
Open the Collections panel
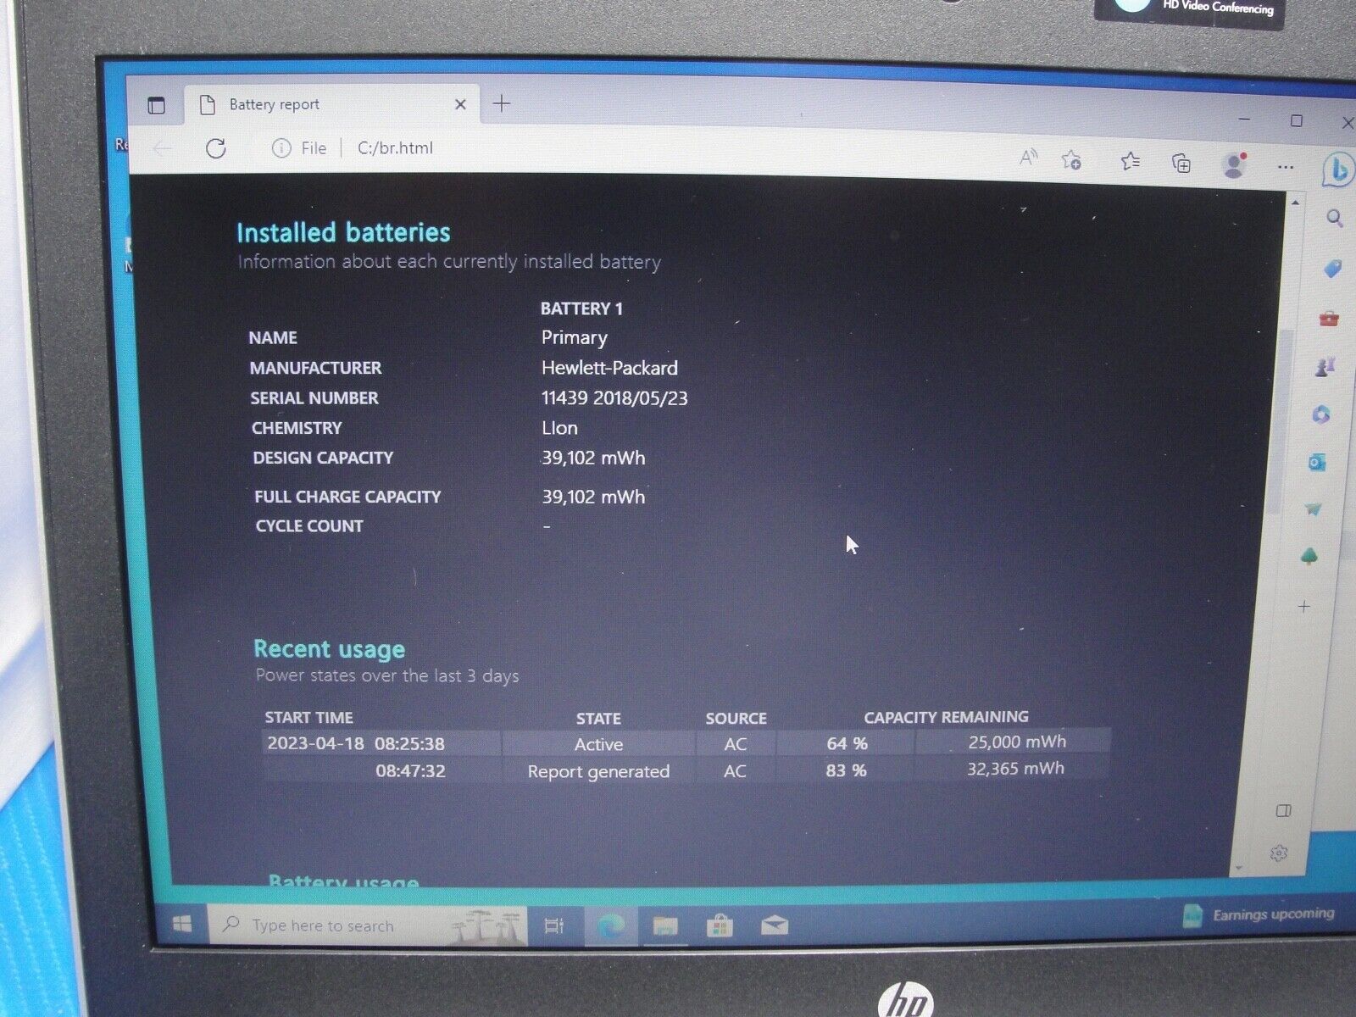click(x=1181, y=163)
